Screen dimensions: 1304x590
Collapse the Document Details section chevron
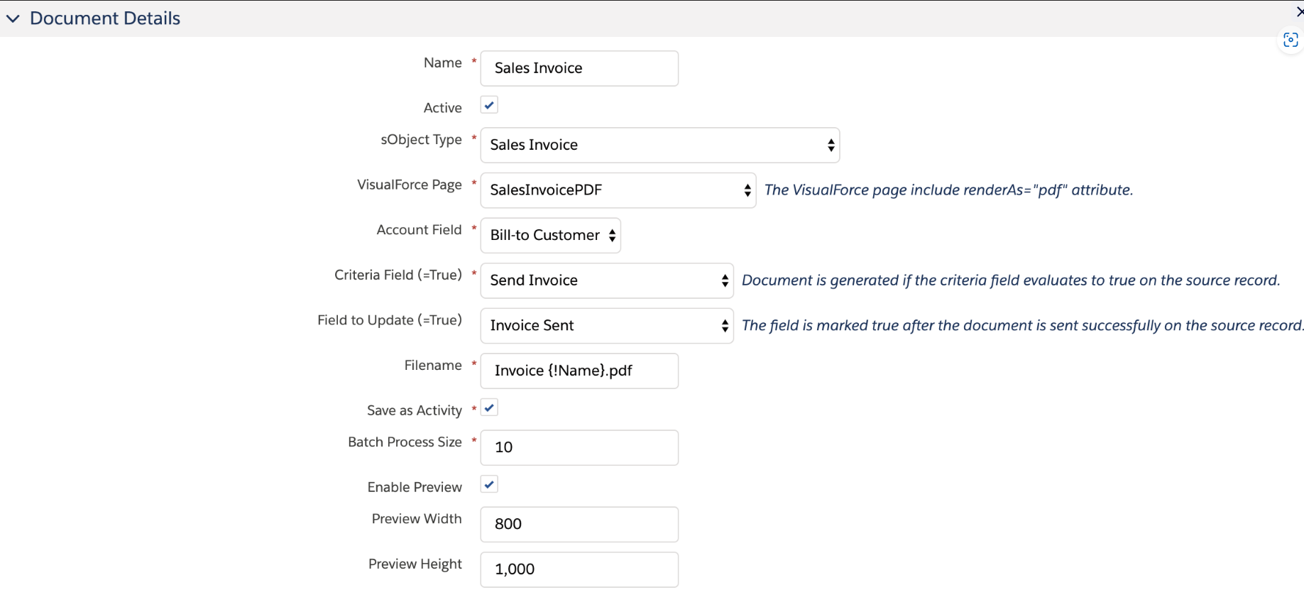[x=13, y=18]
